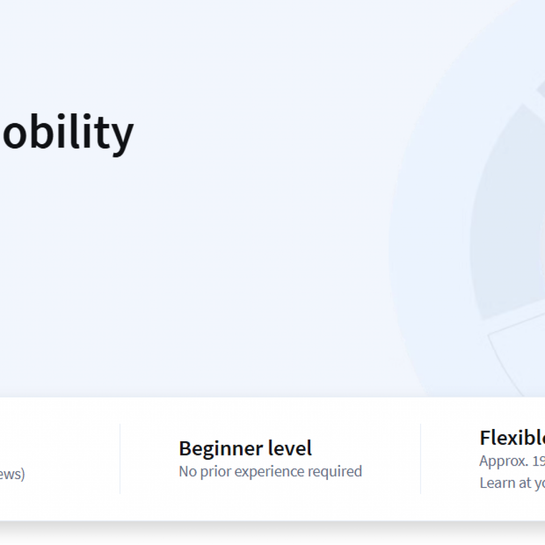This screenshot has width=545, height=545.
Task: Click the "No prior experience required" text
Action: 270,472
